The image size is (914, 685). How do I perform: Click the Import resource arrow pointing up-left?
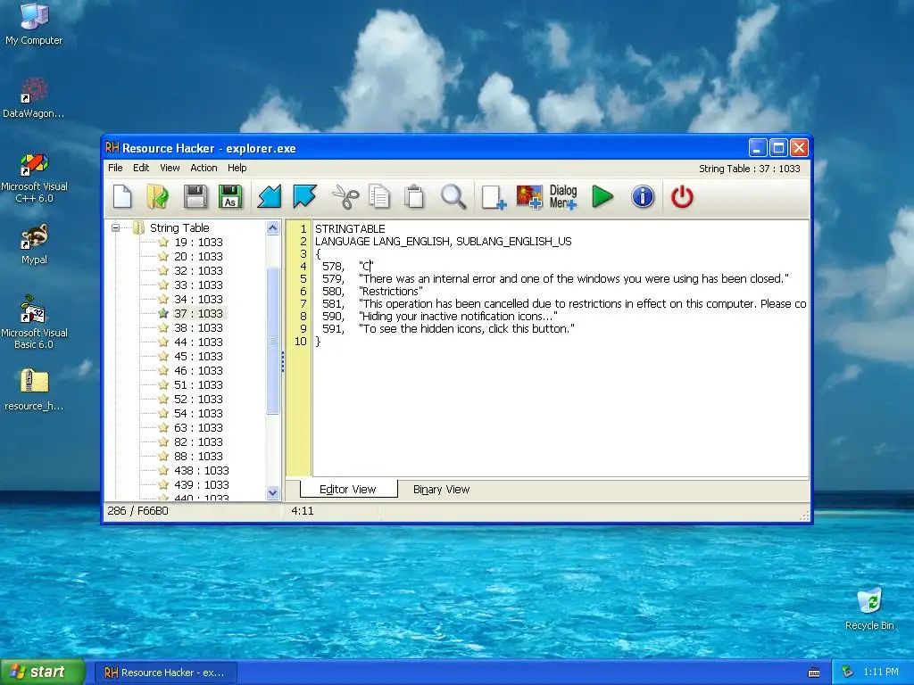point(305,197)
